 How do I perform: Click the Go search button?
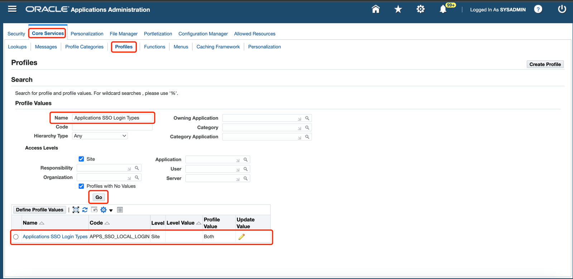[x=99, y=197]
